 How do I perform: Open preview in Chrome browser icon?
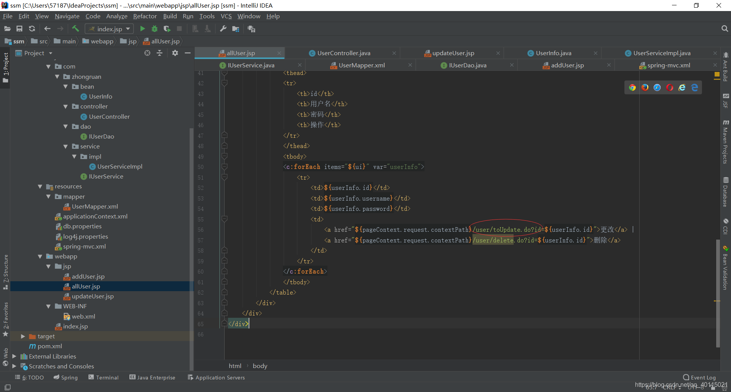pyautogui.click(x=632, y=88)
